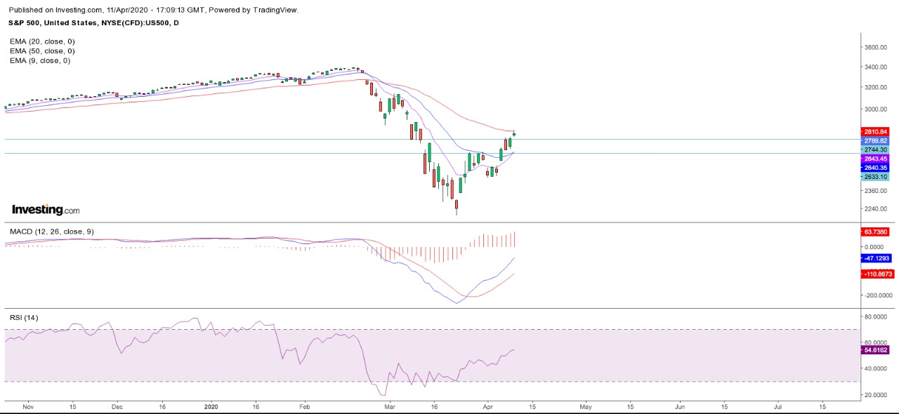
Task: Click the -200.0000 MACD axis label
Action: (x=879, y=295)
